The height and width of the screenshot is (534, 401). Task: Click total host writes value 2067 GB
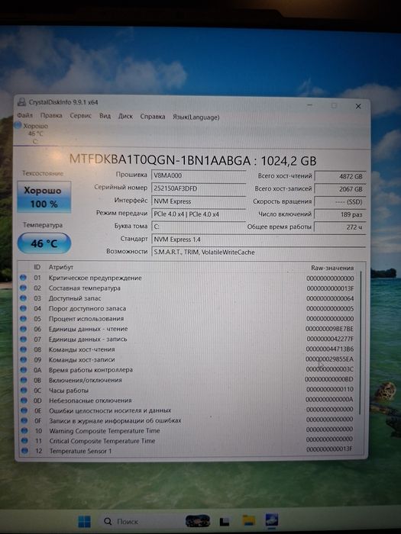point(340,189)
